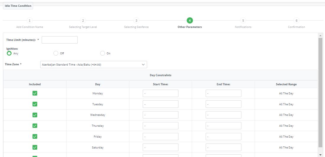Viewport: 325px width, 157px height.
Task: Set Friday end time field
Action: [223, 137]
